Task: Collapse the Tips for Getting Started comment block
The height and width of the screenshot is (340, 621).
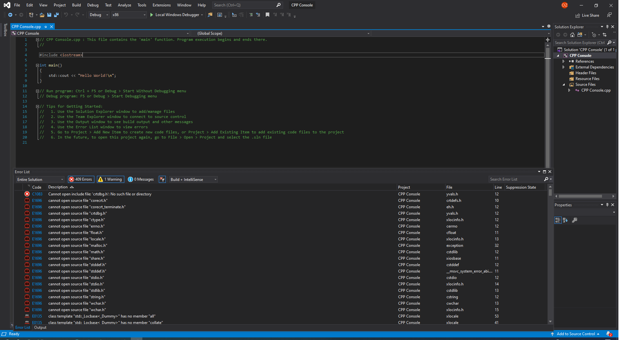Action: [37, 106]
